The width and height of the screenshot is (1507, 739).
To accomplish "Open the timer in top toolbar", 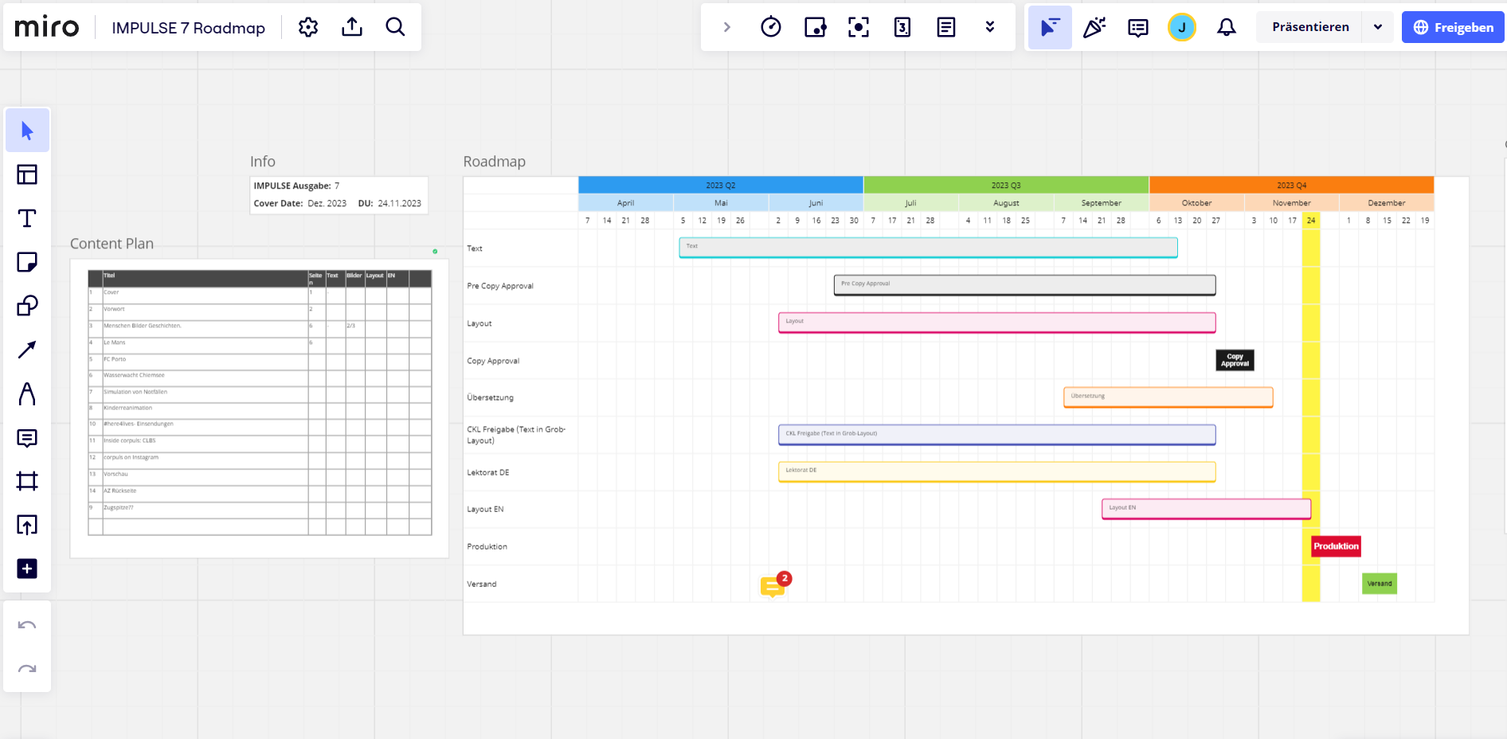I will pos(770,27).
